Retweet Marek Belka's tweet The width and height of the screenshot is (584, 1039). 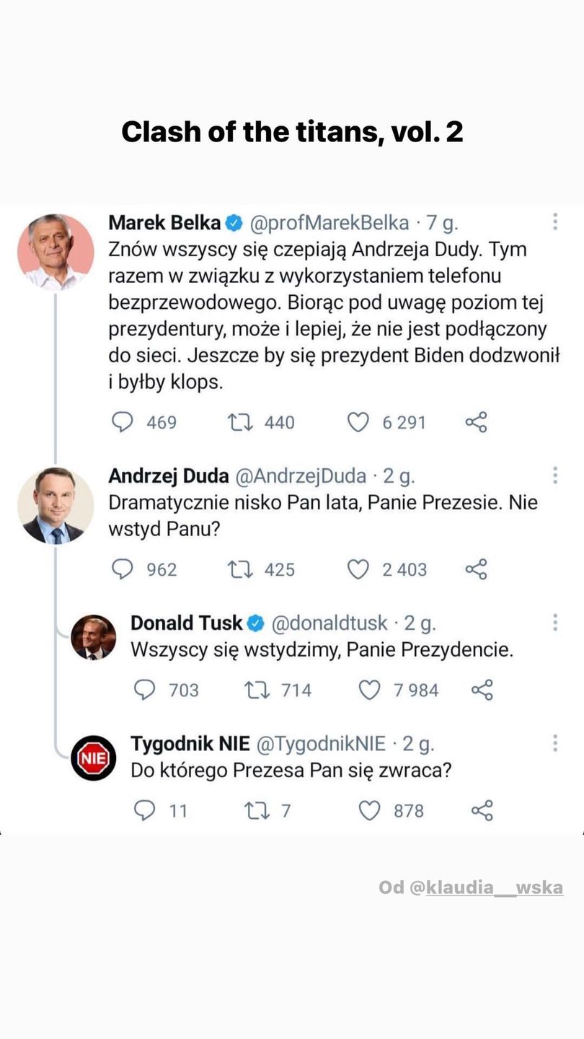point(240,422)
